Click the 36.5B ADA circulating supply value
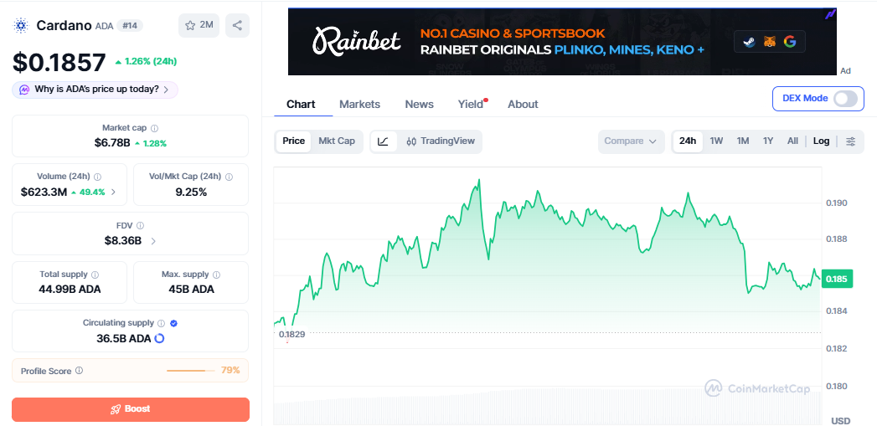The image size is (877, 426). coord(124,338)
